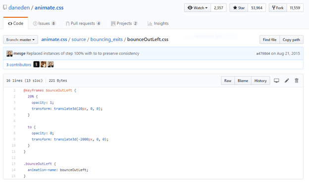Viewport: 309px width, 183px height.
Task: Open the Insights tab
Action: (158, 23)
